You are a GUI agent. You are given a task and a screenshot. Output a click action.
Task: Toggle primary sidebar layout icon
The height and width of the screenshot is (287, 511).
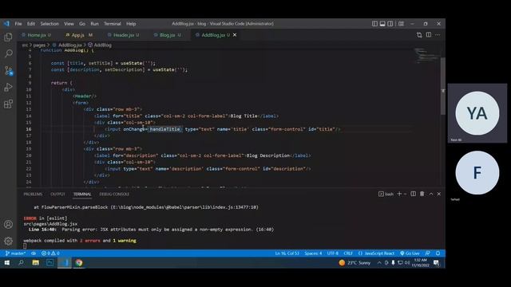(x=374, y=23)
